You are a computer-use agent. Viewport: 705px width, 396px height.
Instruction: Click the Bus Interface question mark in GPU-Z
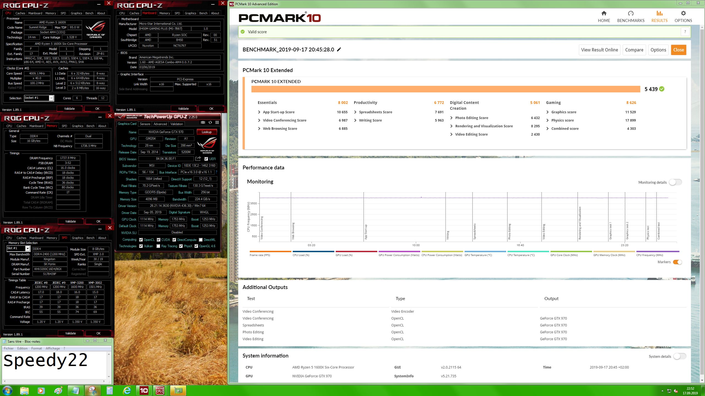(216, 172)
